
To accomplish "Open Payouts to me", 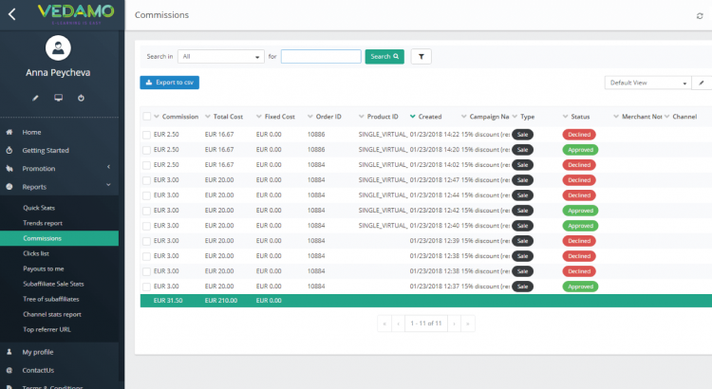I will tap(44, 269).
